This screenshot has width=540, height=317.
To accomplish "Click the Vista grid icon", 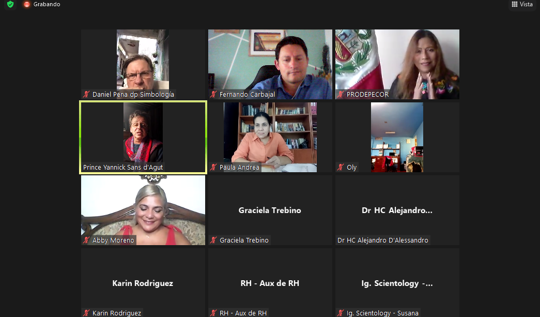I will tap(515, 4).
